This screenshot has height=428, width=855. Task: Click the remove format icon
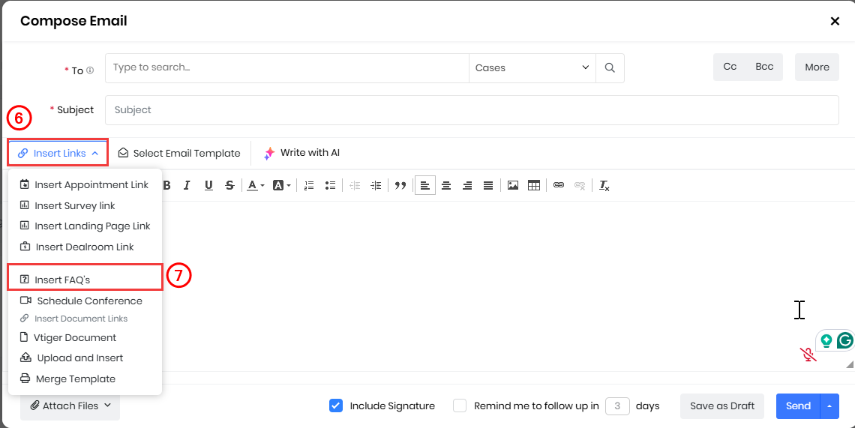click(604, 185)
